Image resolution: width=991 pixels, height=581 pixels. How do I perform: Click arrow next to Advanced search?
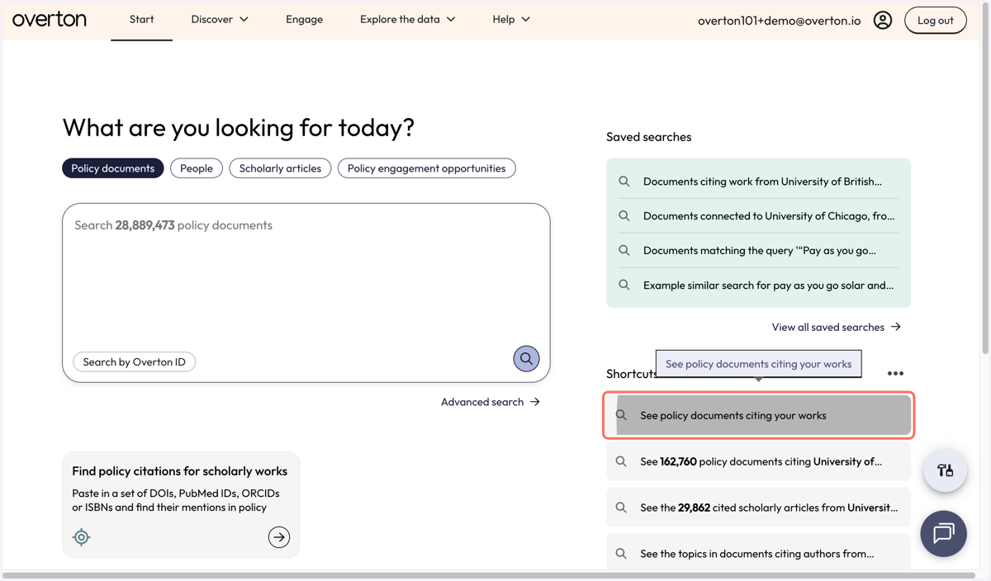[535, 402]
